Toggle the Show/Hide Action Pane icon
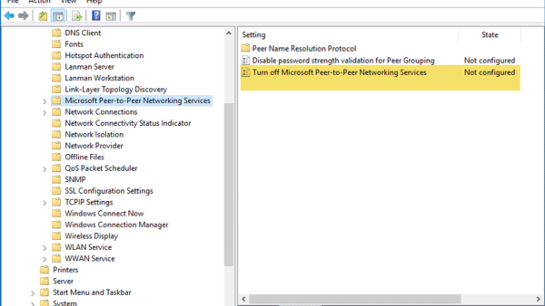This screenshot has width=545, height=306. (x=111, y=16)
